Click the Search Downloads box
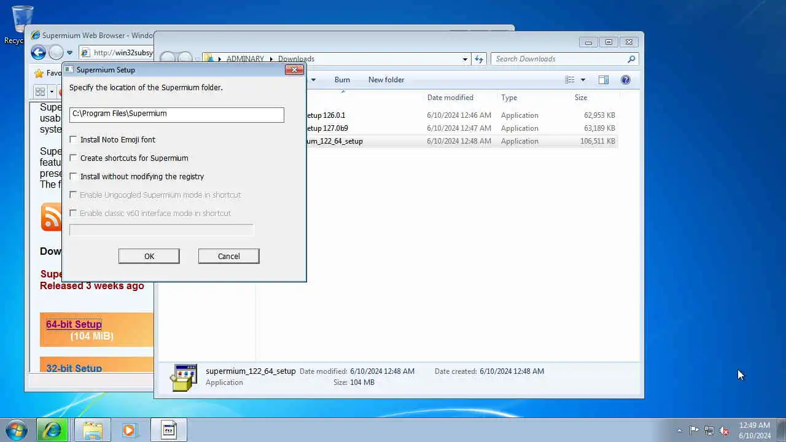786x442 pixels. point(558,59)
